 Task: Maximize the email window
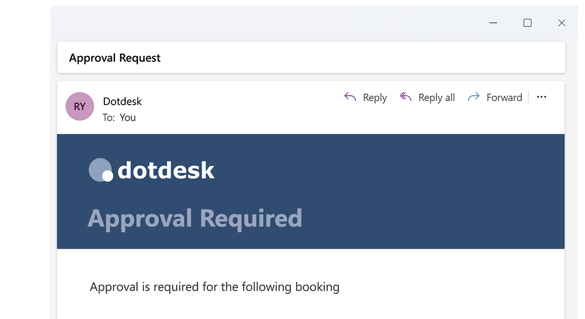point(528,23)
